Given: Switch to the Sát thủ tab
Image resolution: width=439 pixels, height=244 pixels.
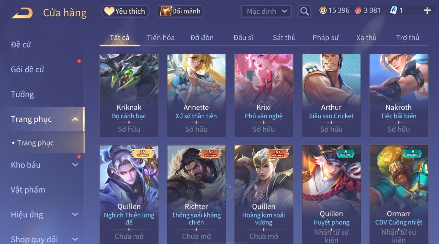Looking at the screenshot, I should coord(284,38).
